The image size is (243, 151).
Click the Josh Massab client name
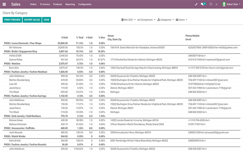[x=16, y=133]
